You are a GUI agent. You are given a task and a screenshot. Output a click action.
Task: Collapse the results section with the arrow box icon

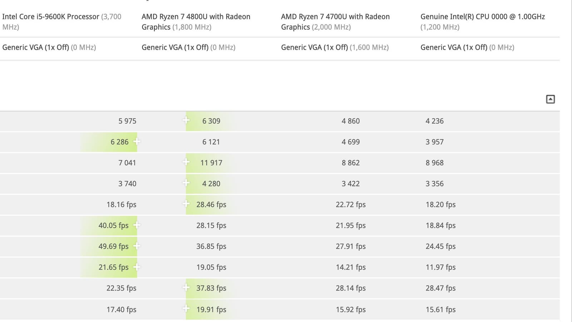[550, 99]
